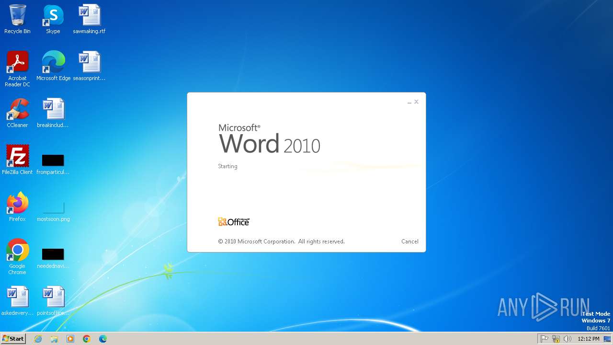Select the askedevery document icon
The width and height of the screenshot is (613, 345).
pyautogui.click(x=17, y=301)
